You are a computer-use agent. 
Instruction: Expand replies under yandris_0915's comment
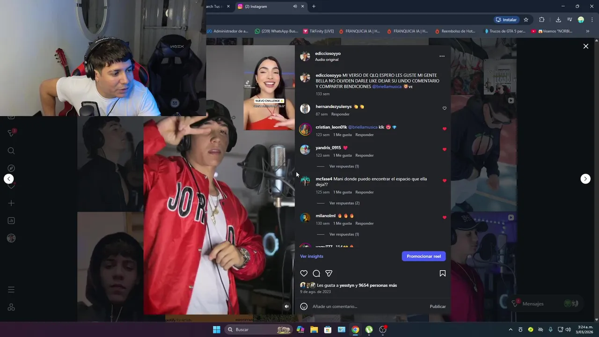(x=344, y=166)
